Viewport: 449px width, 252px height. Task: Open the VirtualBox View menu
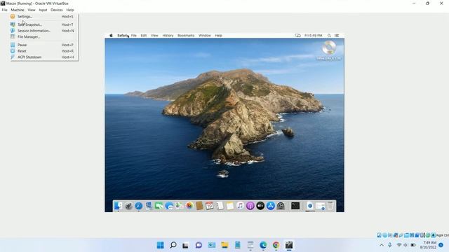(32, 10)
